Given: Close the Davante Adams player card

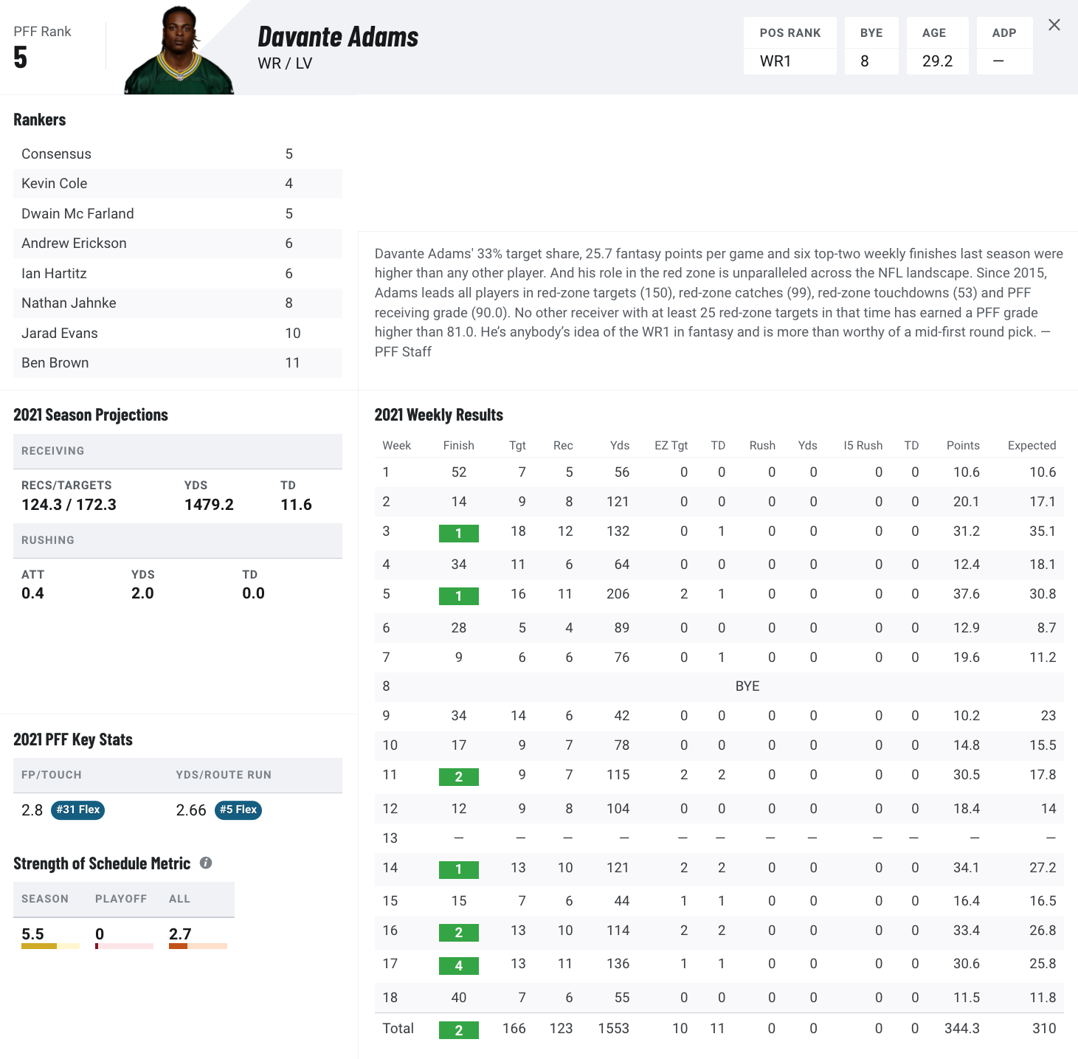Looking at the screenshot, I should 1054,25.
